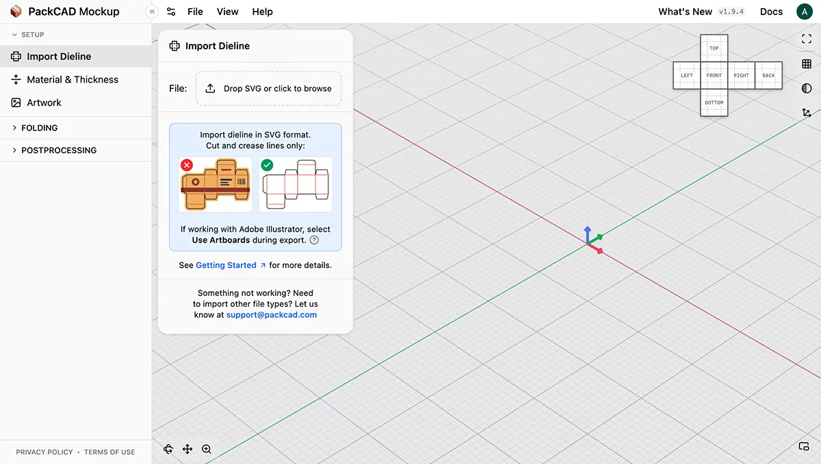The image size is (821, 464).
Task: Open the settings sliders icon next to File
Action: click(171, 12)
